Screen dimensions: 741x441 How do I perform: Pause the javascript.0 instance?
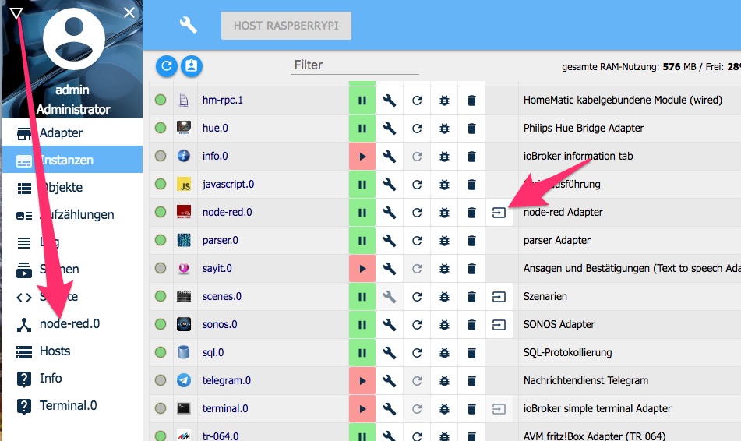[x=362, y=185]
